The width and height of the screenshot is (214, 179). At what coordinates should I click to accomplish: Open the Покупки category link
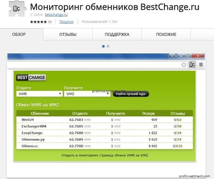66,22
